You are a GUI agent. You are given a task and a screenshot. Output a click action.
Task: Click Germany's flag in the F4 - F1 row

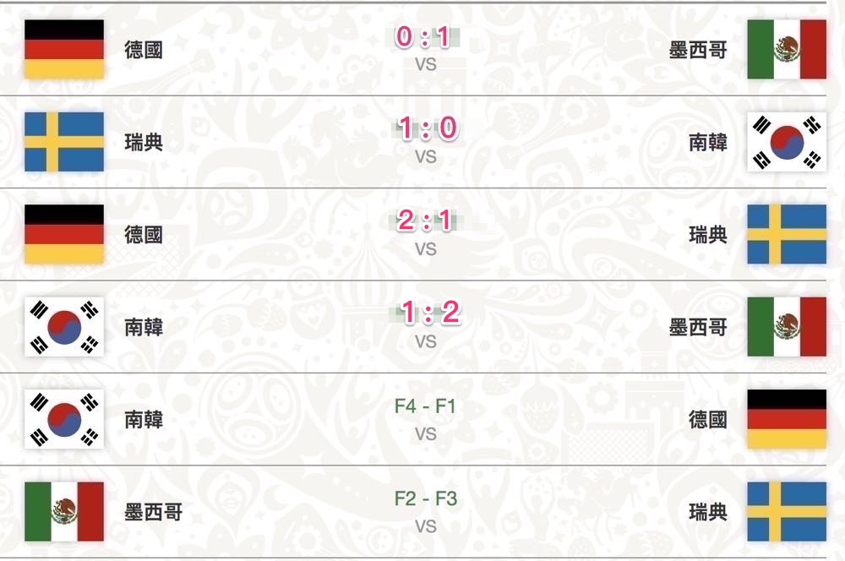click(x=787, y=419)
